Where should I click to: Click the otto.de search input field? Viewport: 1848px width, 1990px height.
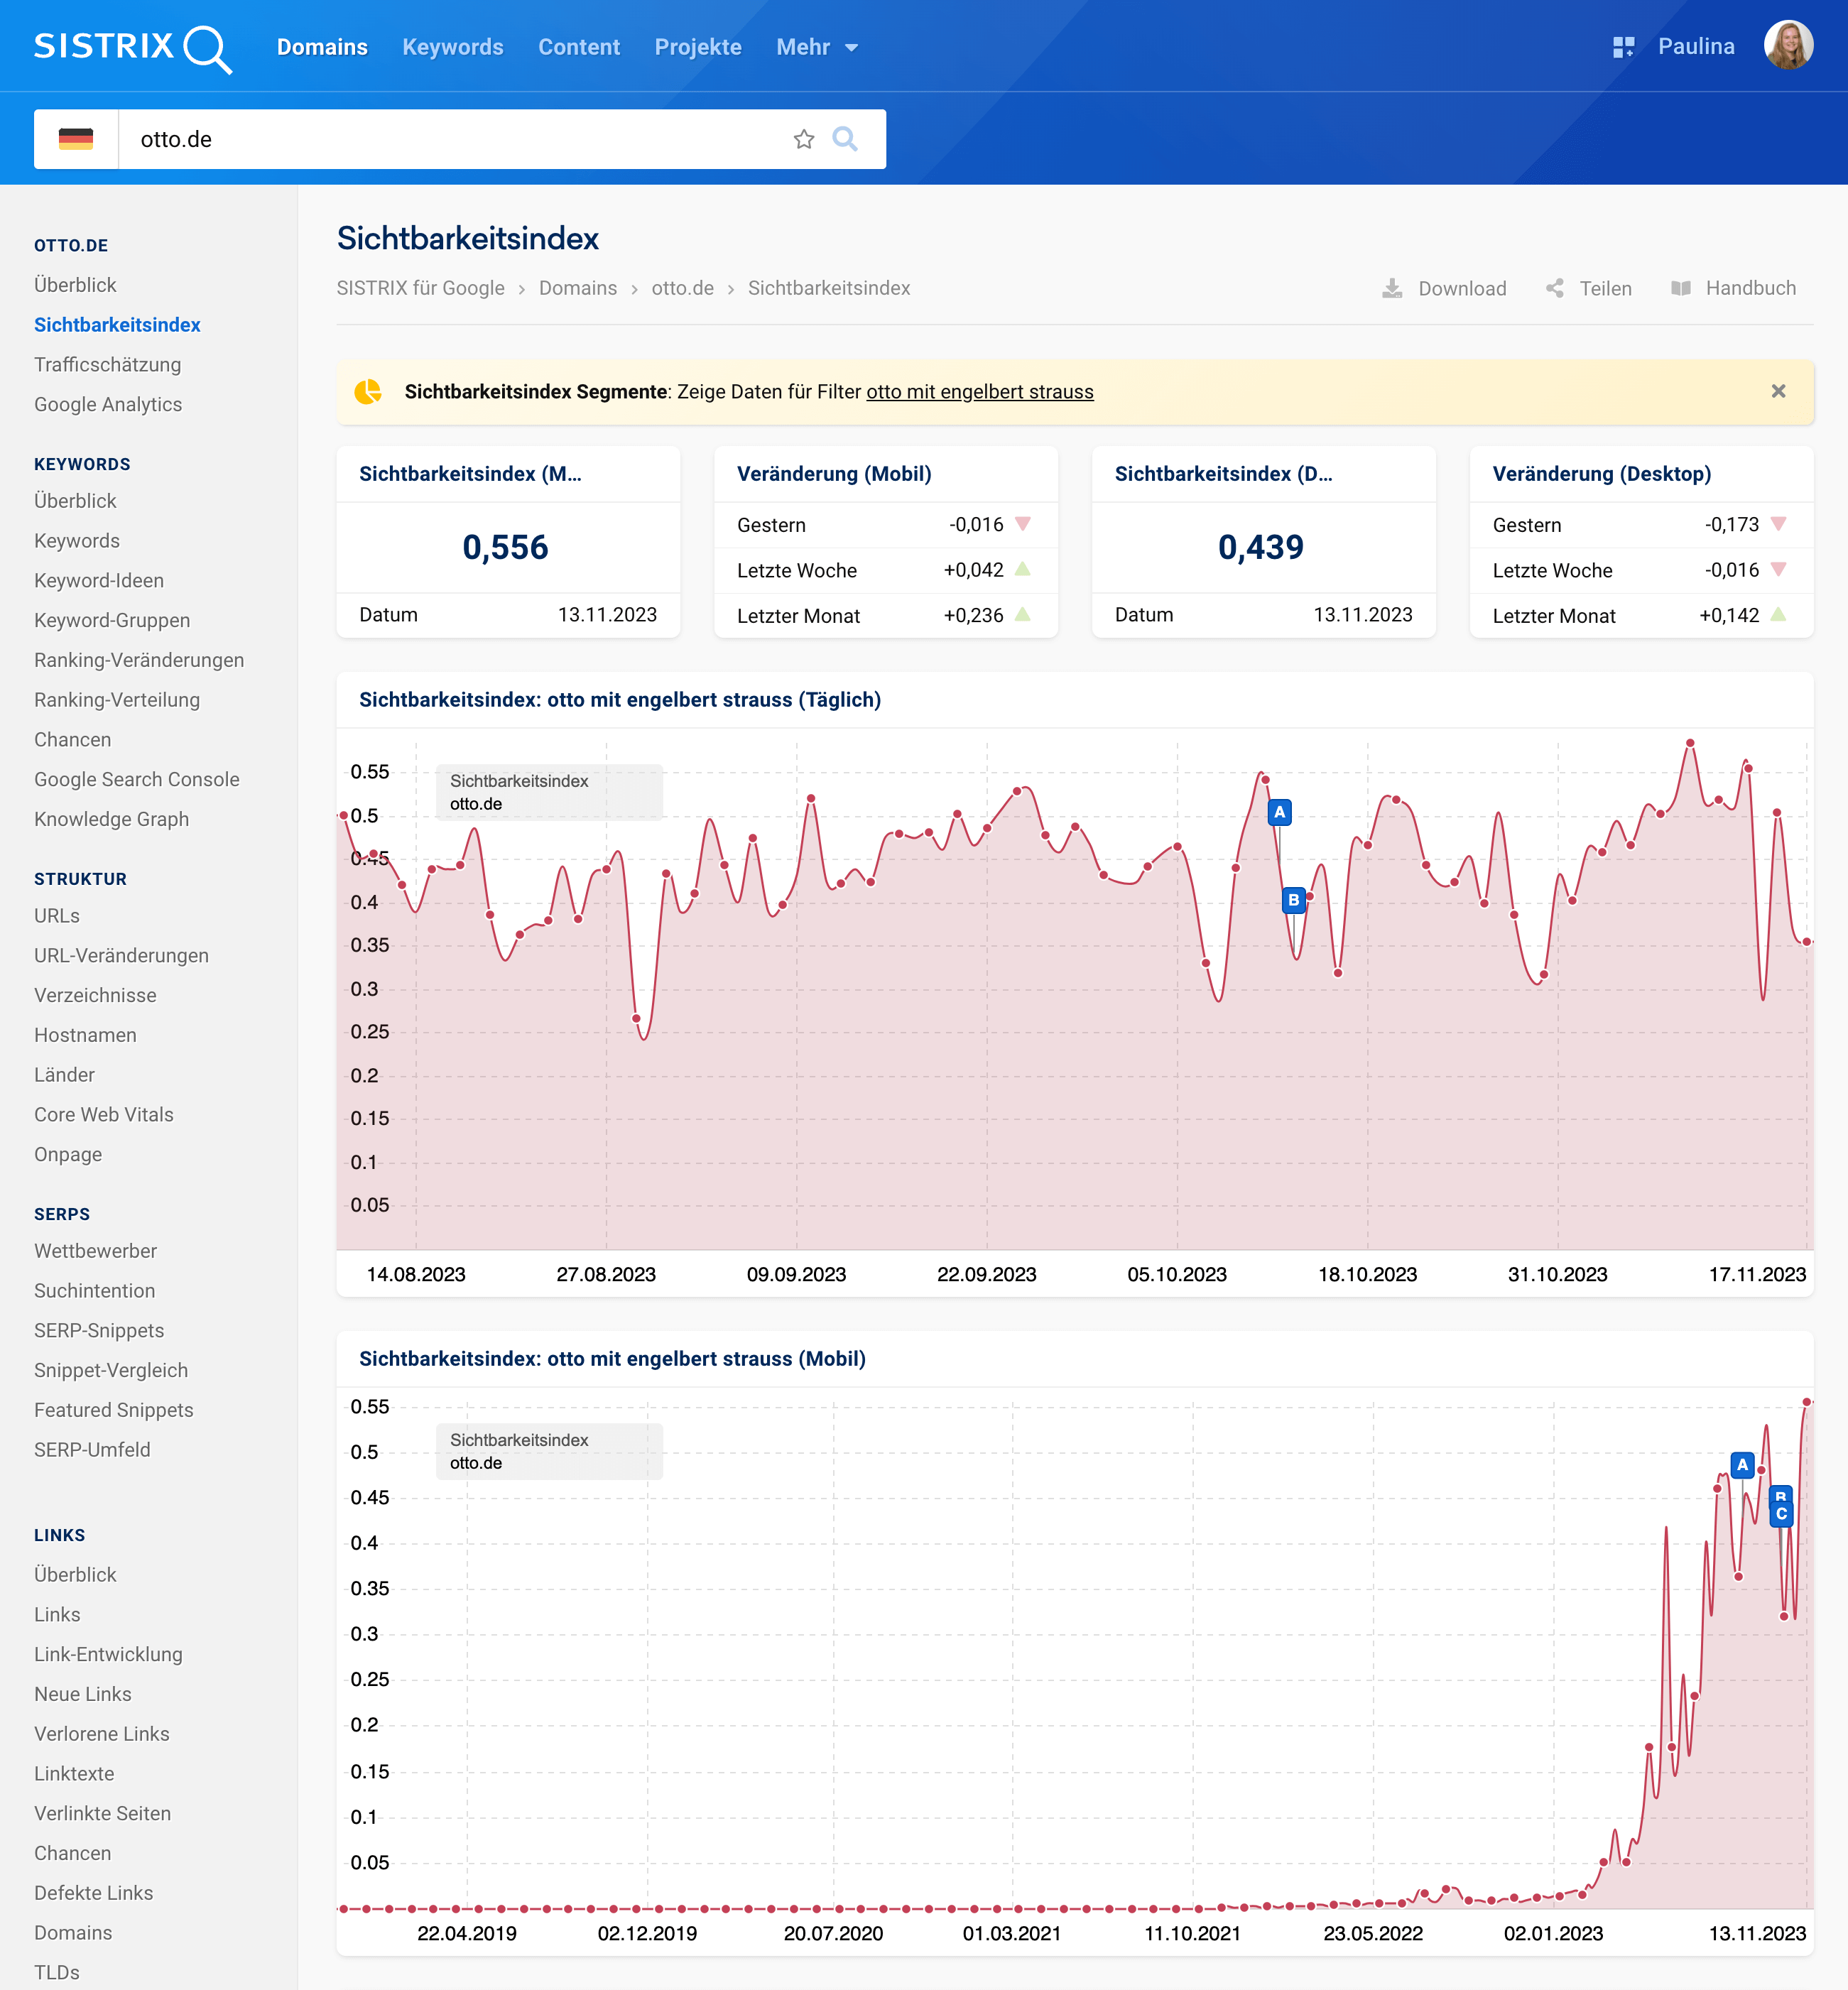point(457,139)
